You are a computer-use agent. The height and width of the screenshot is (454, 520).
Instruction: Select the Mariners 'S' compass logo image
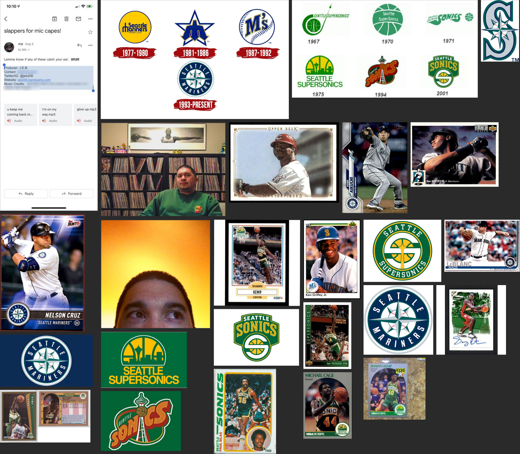coord(500,31)
